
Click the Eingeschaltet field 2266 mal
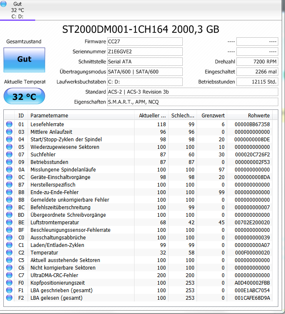pos(257,72)
